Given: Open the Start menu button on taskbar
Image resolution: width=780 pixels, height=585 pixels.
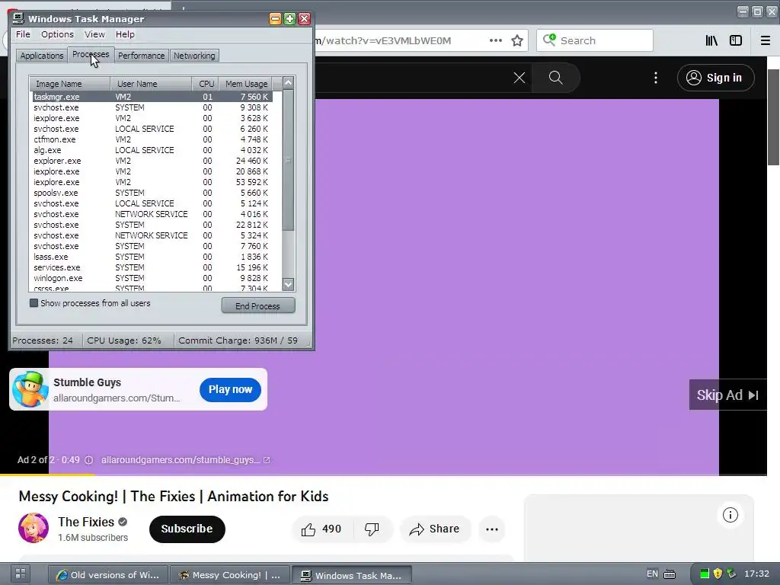Looking at the screenshot, I should 21,574.
